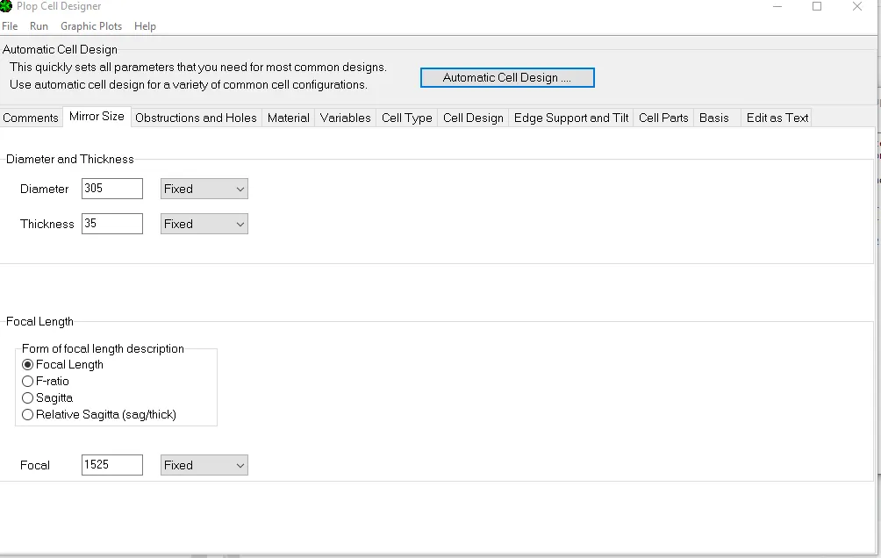881x558 pixels.
Task: Switch to the Cell Type tab
Action: pos(406,118)
